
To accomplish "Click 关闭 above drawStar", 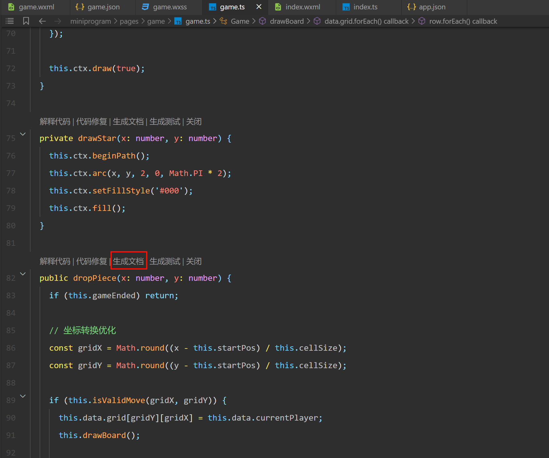I will [194, 122].
